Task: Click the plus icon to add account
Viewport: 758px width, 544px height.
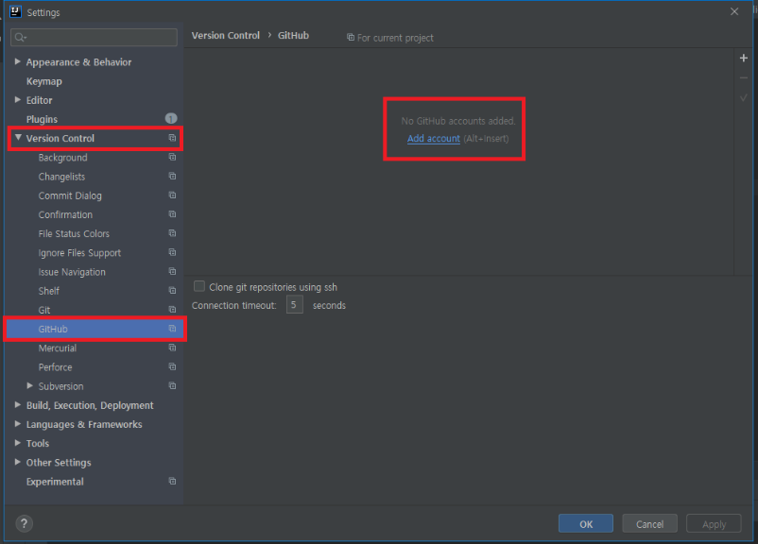Action: pyautogui.click(x=744, y=58)
